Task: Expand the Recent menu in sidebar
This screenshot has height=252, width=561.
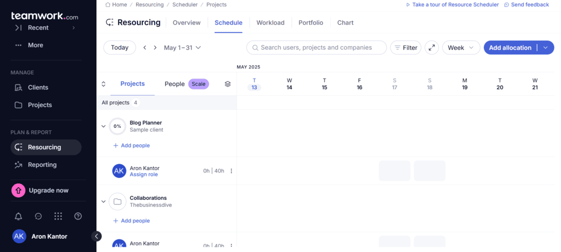Action: coord(45,28)
